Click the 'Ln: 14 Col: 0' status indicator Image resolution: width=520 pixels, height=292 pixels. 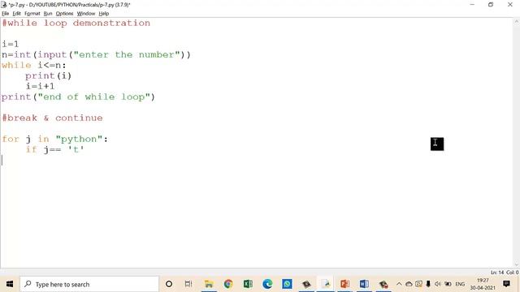[x=505, y=273]
